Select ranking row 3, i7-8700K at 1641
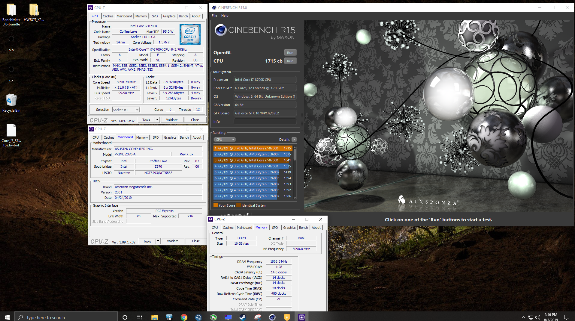The width and height of the screenshot is (575, 321). (x=253, y=160)
